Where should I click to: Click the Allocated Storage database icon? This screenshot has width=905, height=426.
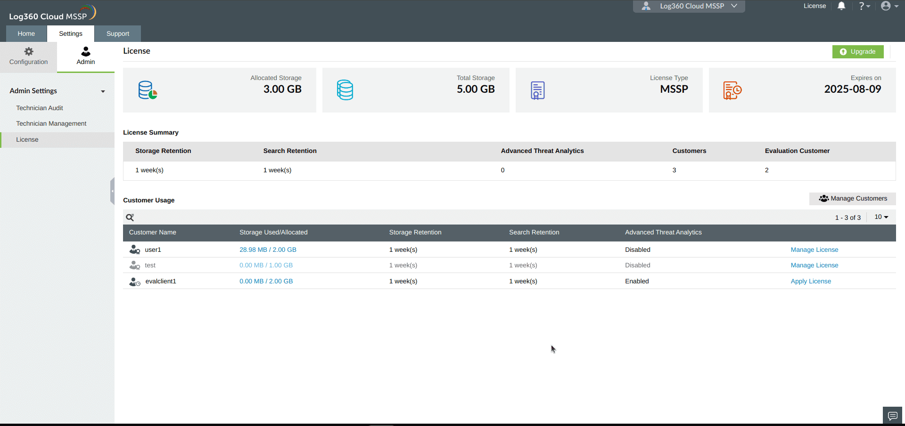pyautogui.click(x=148, y=90)
